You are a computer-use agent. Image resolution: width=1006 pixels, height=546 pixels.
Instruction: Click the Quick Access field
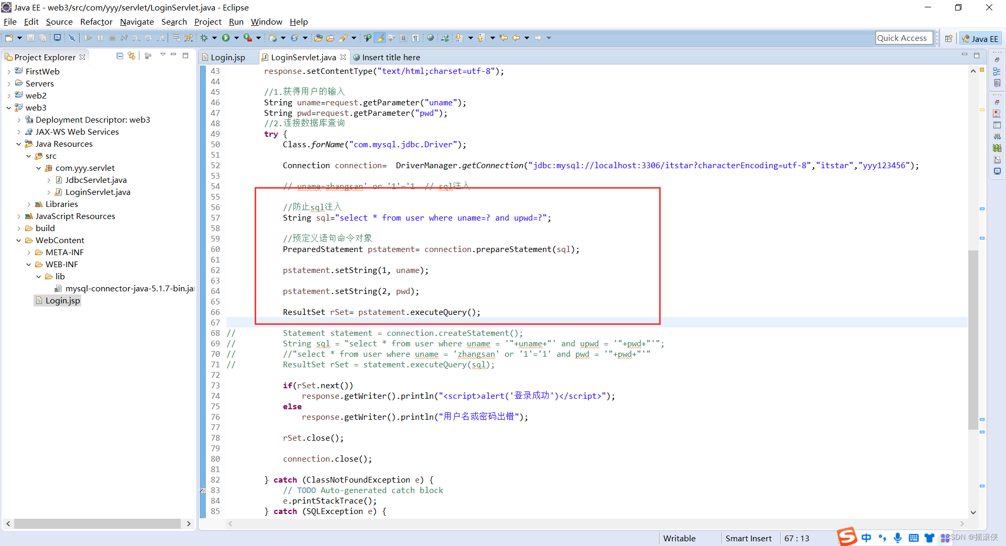click(904, 38)
